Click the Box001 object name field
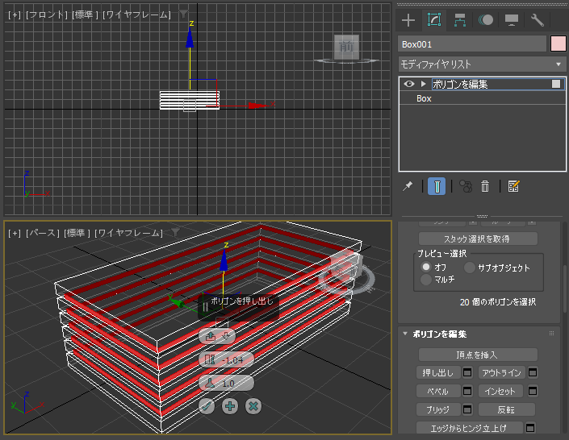Viewport: 569px width, 440px height. (472, 44)
